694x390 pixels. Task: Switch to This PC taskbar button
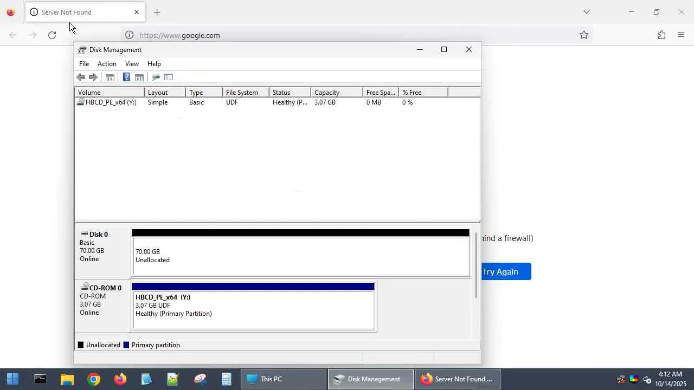[284, 379]
